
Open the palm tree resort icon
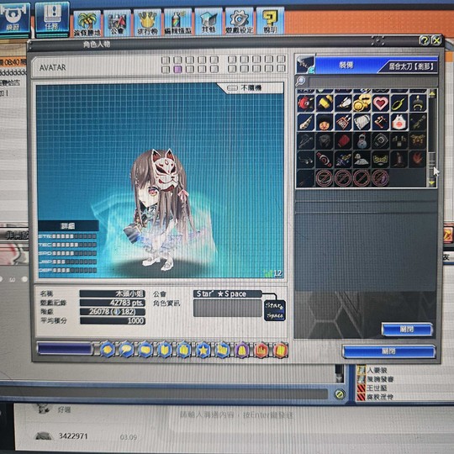[87, 24]
